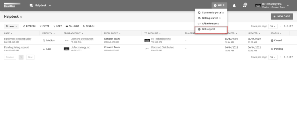
Task: Click the Next page button
Action: pyautogui.click(x=30, y=57)
